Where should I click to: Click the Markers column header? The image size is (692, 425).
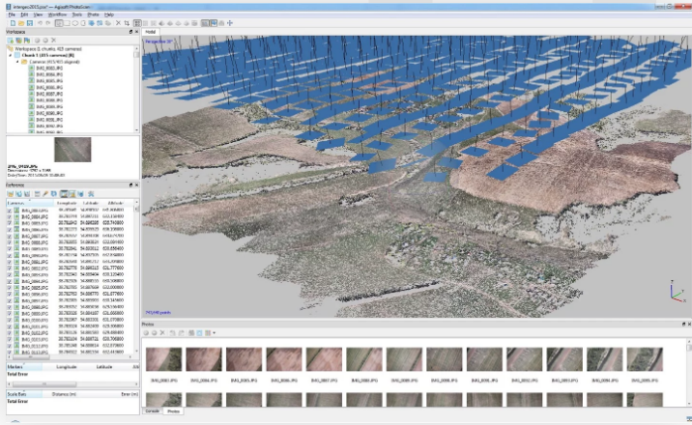coord(26,367)
